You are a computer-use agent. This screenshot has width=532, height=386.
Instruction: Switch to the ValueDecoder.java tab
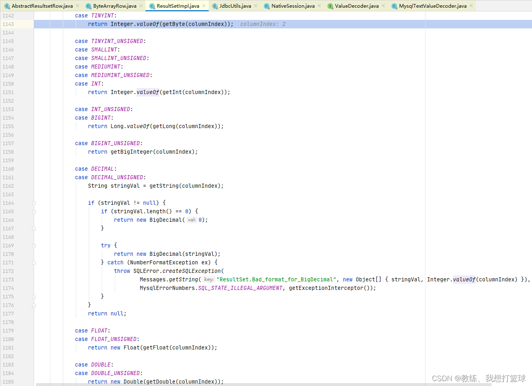[x=357, y=6]
